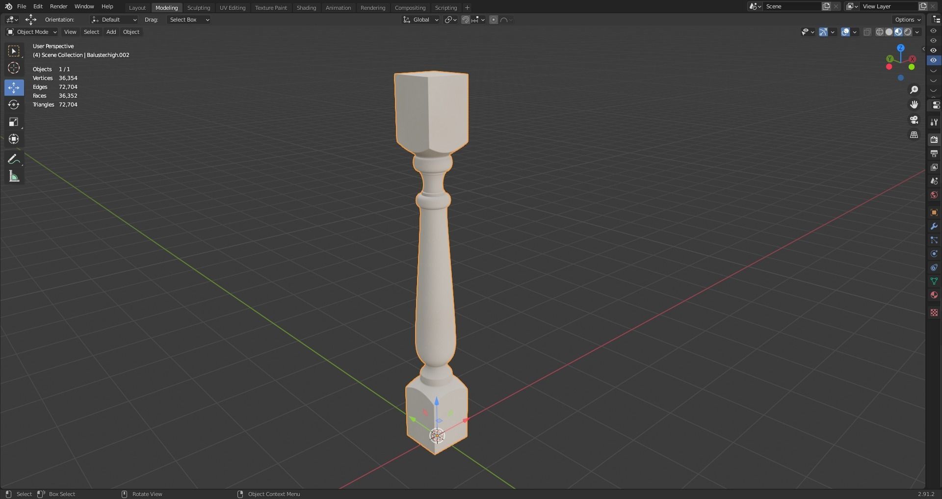This screenshot has width=942, height=499.
Task: Open the Object Constraint properties tab
Action: [x=934, y=267]
